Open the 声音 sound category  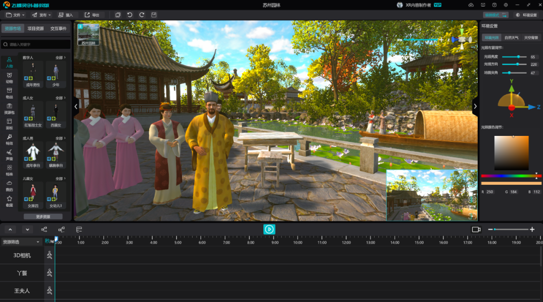pos(10,155)
